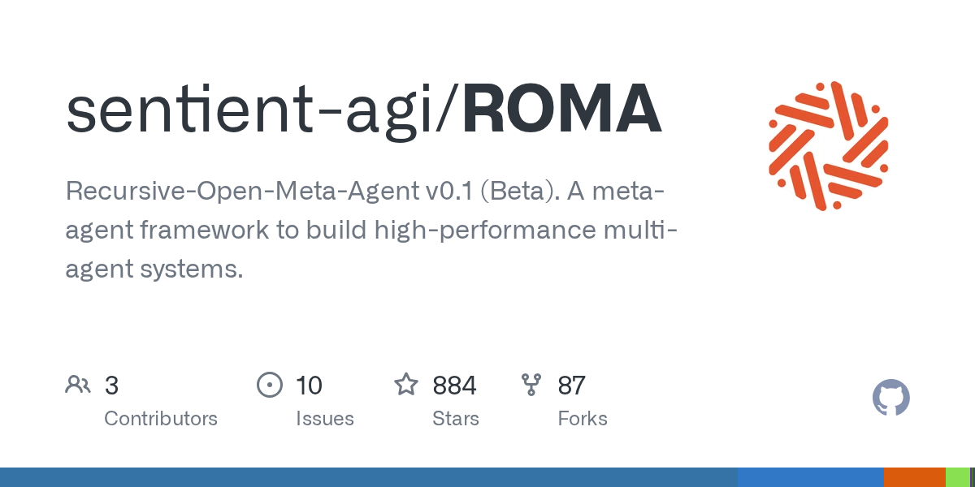Click the Issues circle-dot icon
Viewport: 975px width, 487px height.
tap(269, 385)
